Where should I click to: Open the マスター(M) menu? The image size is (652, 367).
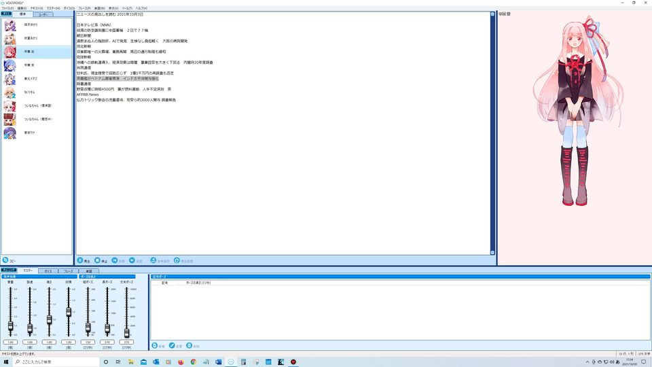point(53,8)
